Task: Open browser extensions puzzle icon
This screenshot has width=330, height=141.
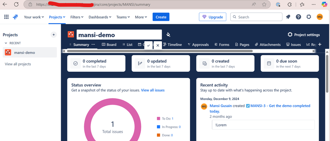Action: 290,4
